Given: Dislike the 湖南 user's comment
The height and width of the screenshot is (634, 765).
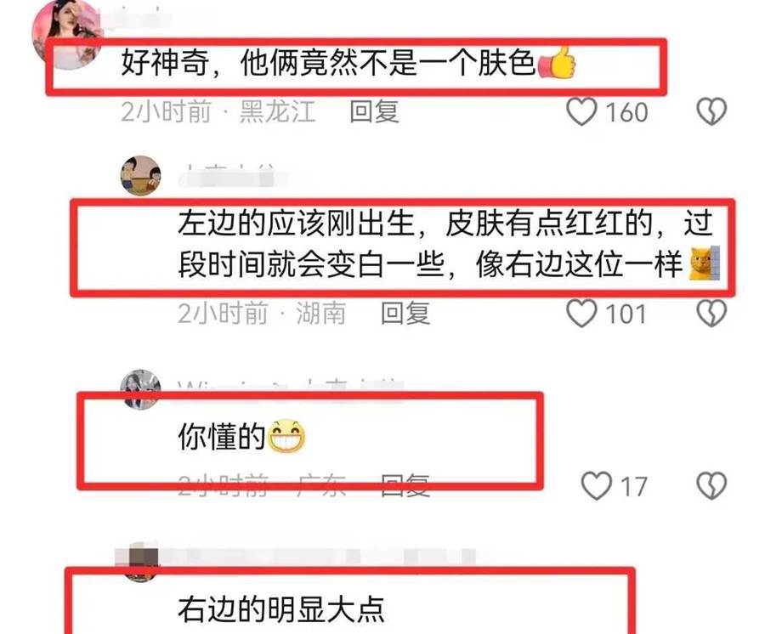Looking at the screenshot, I should (711, 313).
